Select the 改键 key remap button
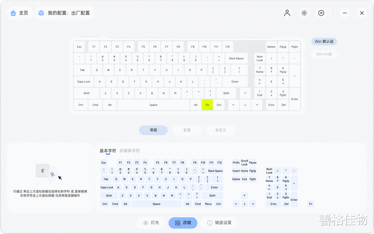The image size is (374, 234). [x=183, y=223]
